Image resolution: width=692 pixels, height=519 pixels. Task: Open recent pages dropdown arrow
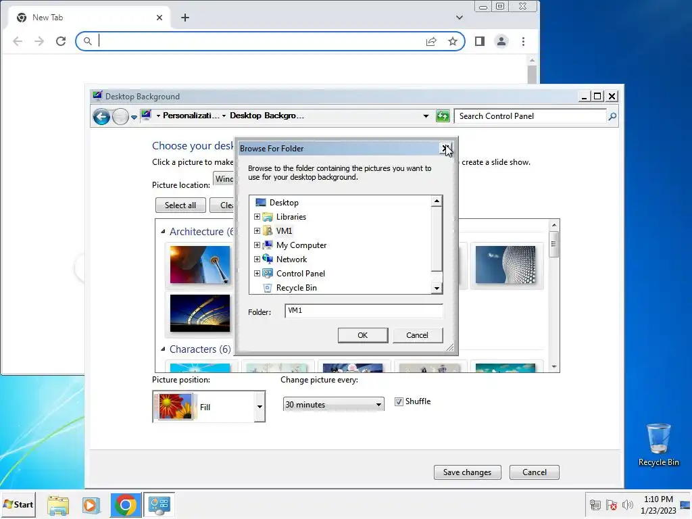pos(134,118)
